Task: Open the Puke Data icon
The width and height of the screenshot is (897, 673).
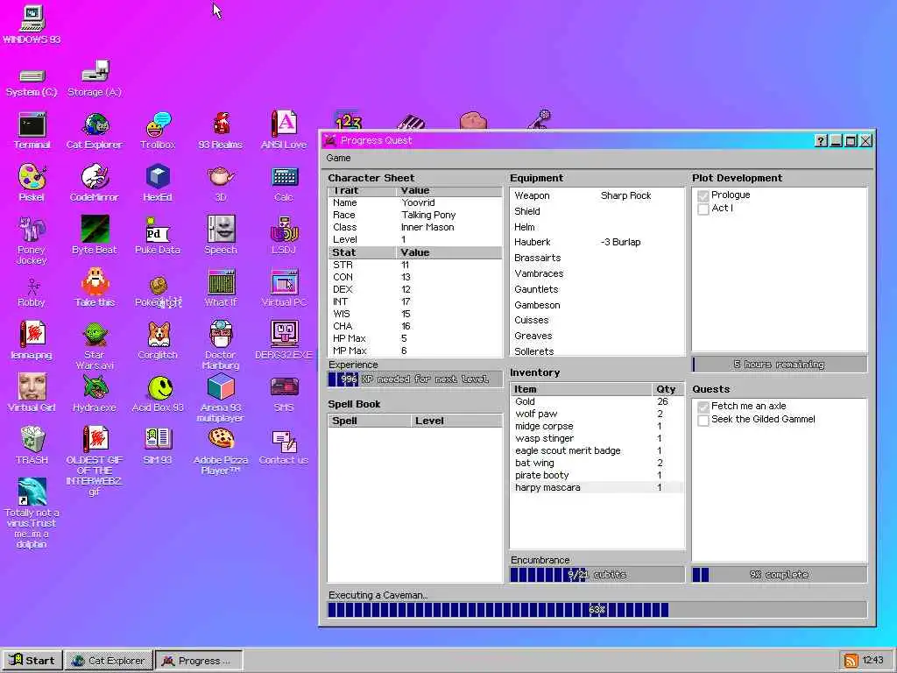Action: pos(158,235)
